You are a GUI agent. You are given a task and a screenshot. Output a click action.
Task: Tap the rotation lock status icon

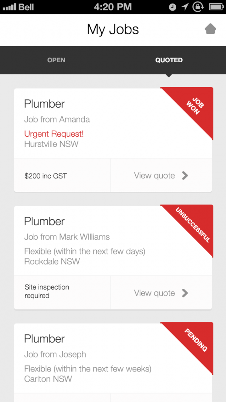pyautogui.click(x=198, y=7)
